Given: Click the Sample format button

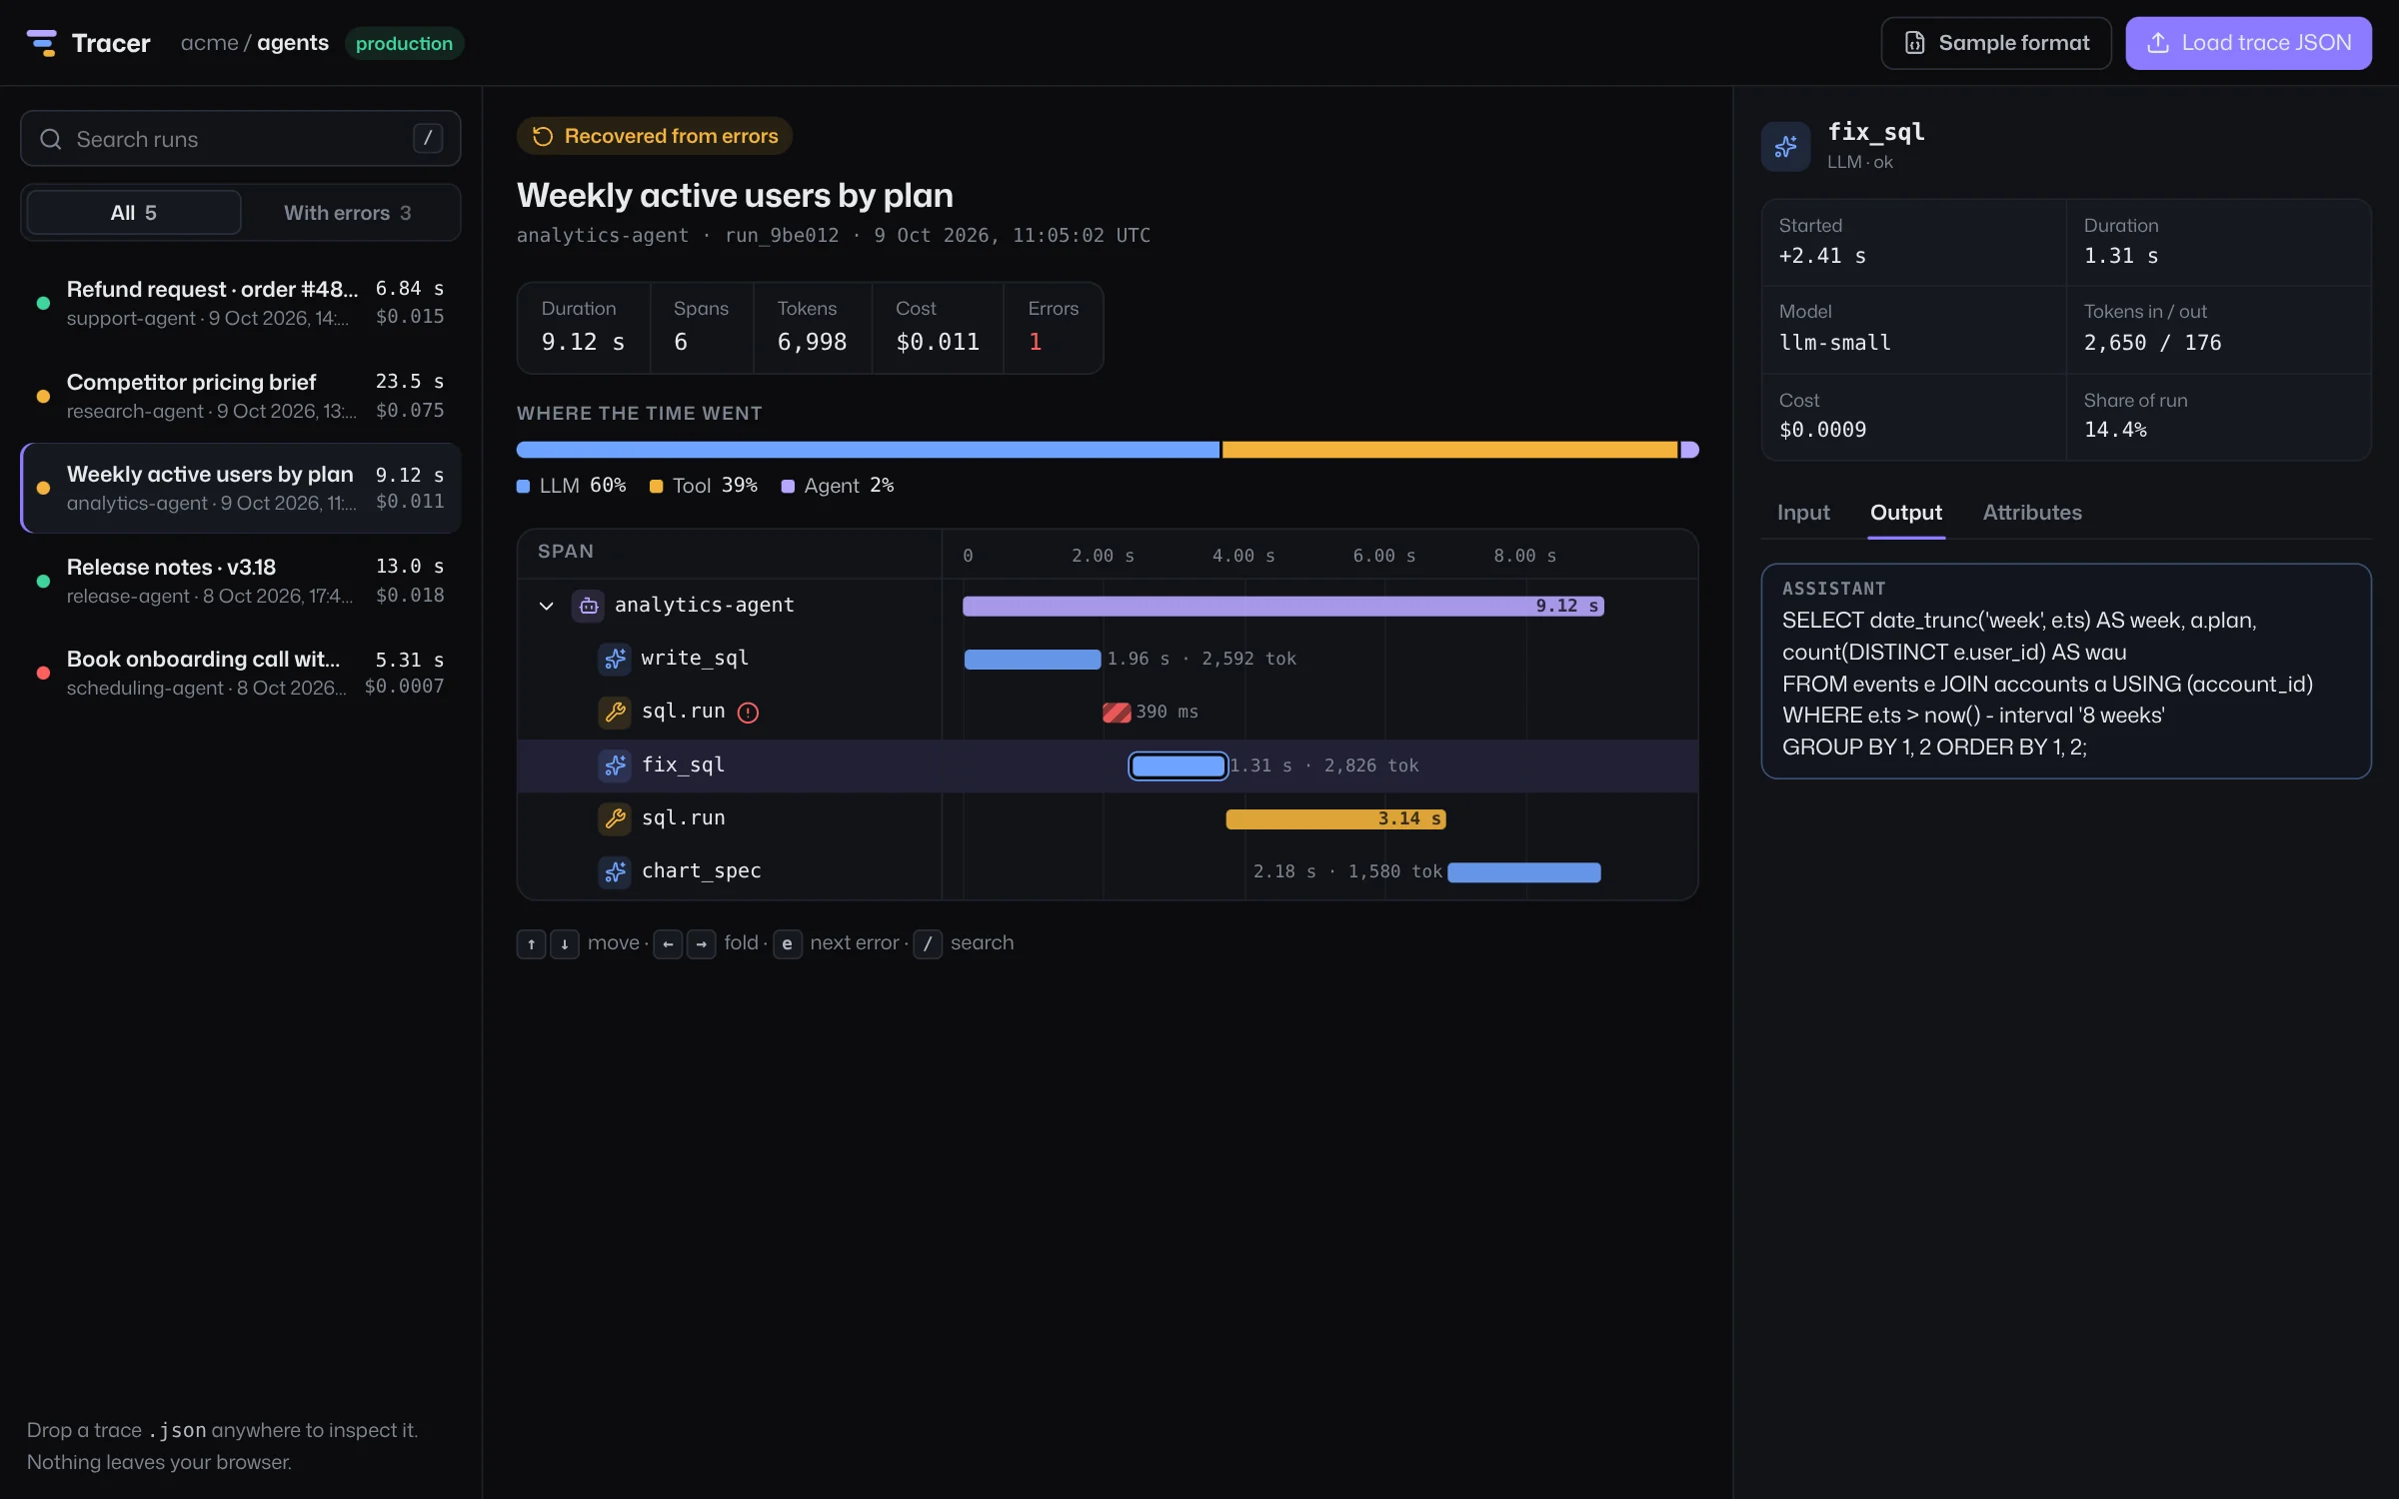Looking at the screenshot, I should [x=1996, y=43].
